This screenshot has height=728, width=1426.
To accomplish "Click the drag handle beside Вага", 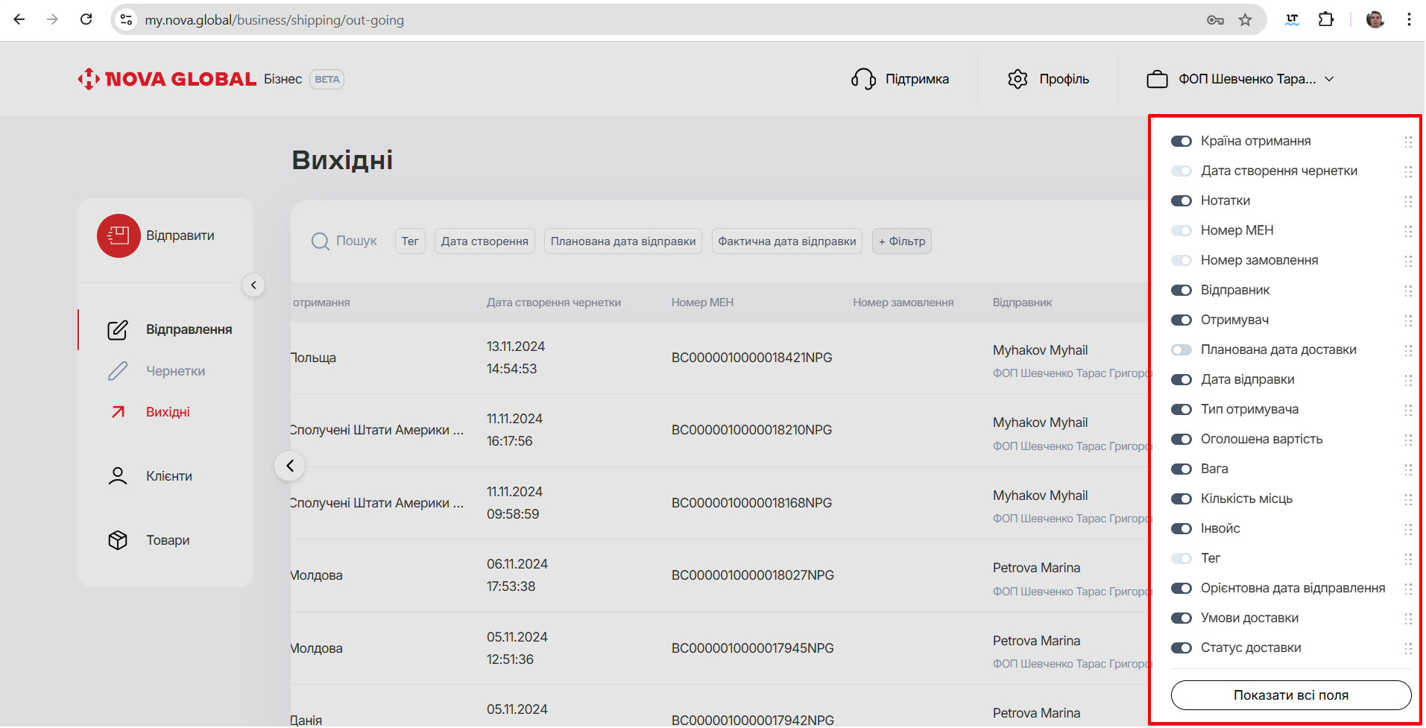I will point(1407,469).
